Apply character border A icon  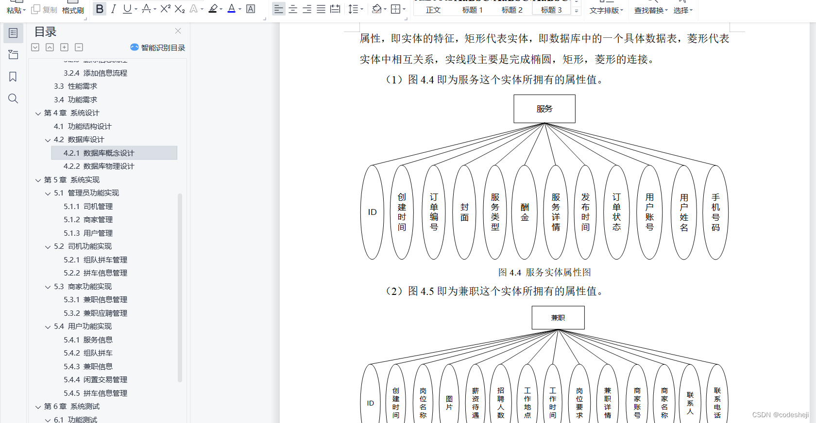[x=251, y=9]
